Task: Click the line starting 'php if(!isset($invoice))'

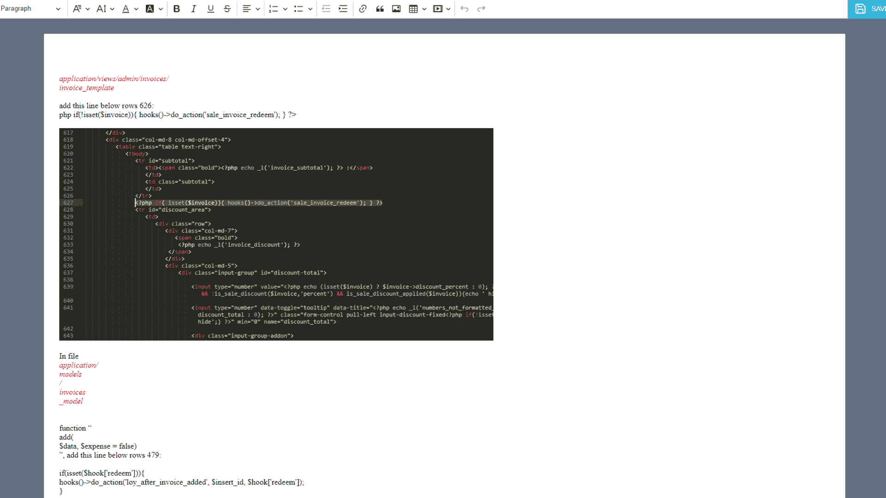Action: click(178, 115)
